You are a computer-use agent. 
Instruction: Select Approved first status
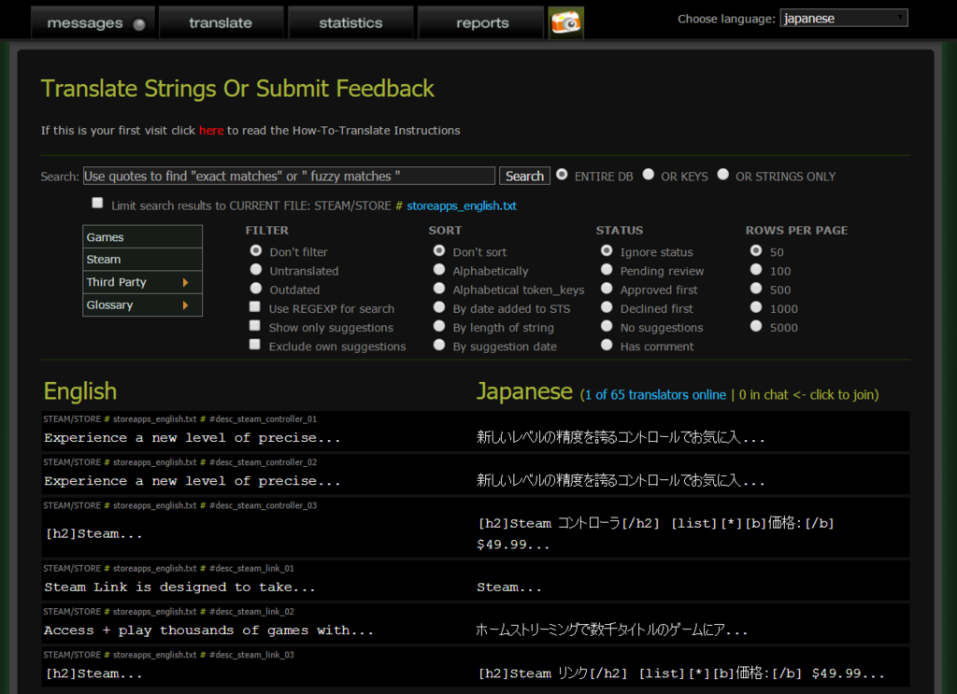[606, 289]
